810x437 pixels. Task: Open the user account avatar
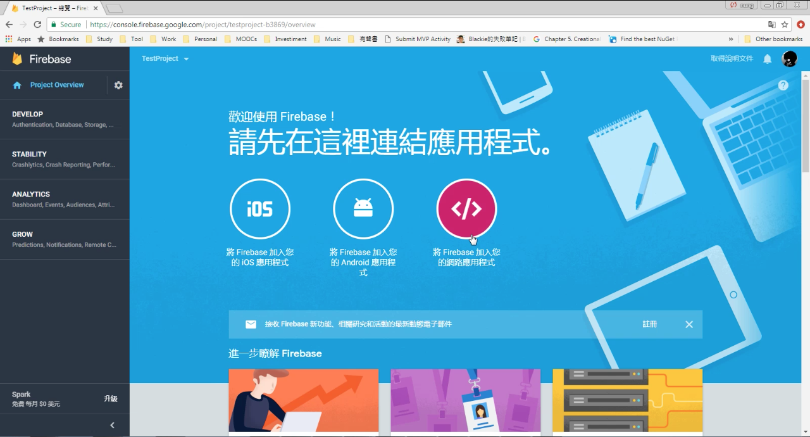[x=790, y=59]
